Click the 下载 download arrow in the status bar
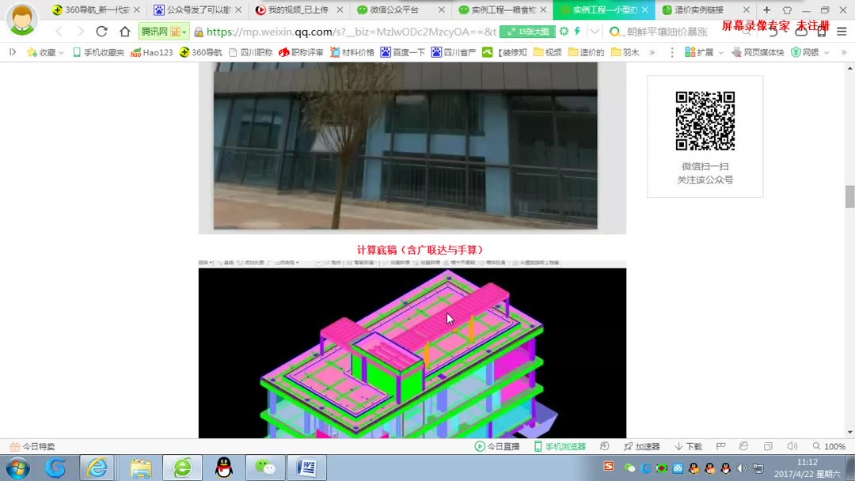855x481 pixels. point(679,445)
